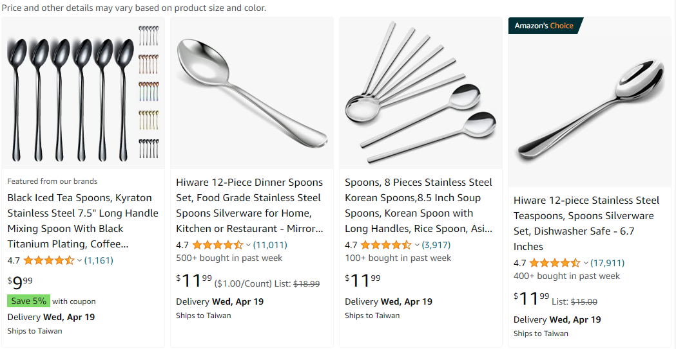Expand rating dropdown for Black Iced Tea Spoons
Image resolution: width=676 pixels, height=349 pixels.
click(x=79, y=260)
